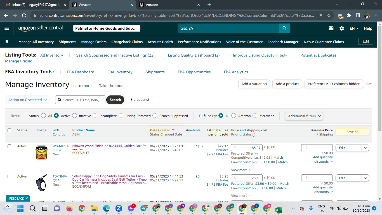Open Chrome extensions puzzle icon
The width and height of the screenshot is (382, 215).
point(349,16)
